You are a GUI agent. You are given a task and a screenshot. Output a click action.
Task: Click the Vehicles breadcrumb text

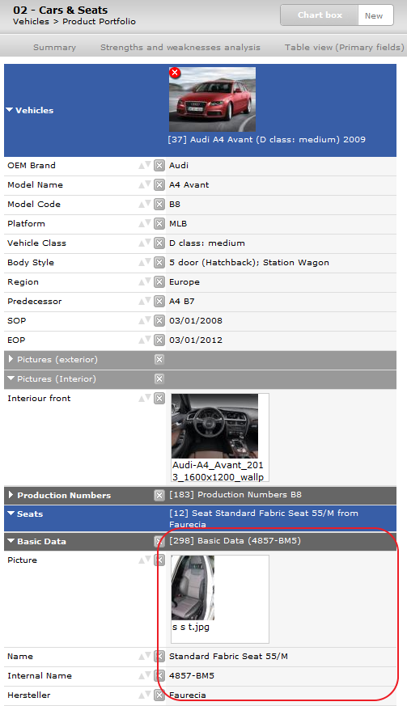click(x=31, y=22)
